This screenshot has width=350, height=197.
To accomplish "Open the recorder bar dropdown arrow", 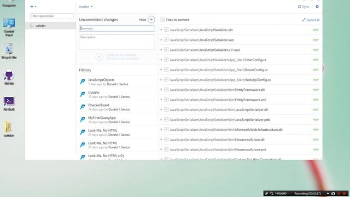I will click(x=328, y=193).
